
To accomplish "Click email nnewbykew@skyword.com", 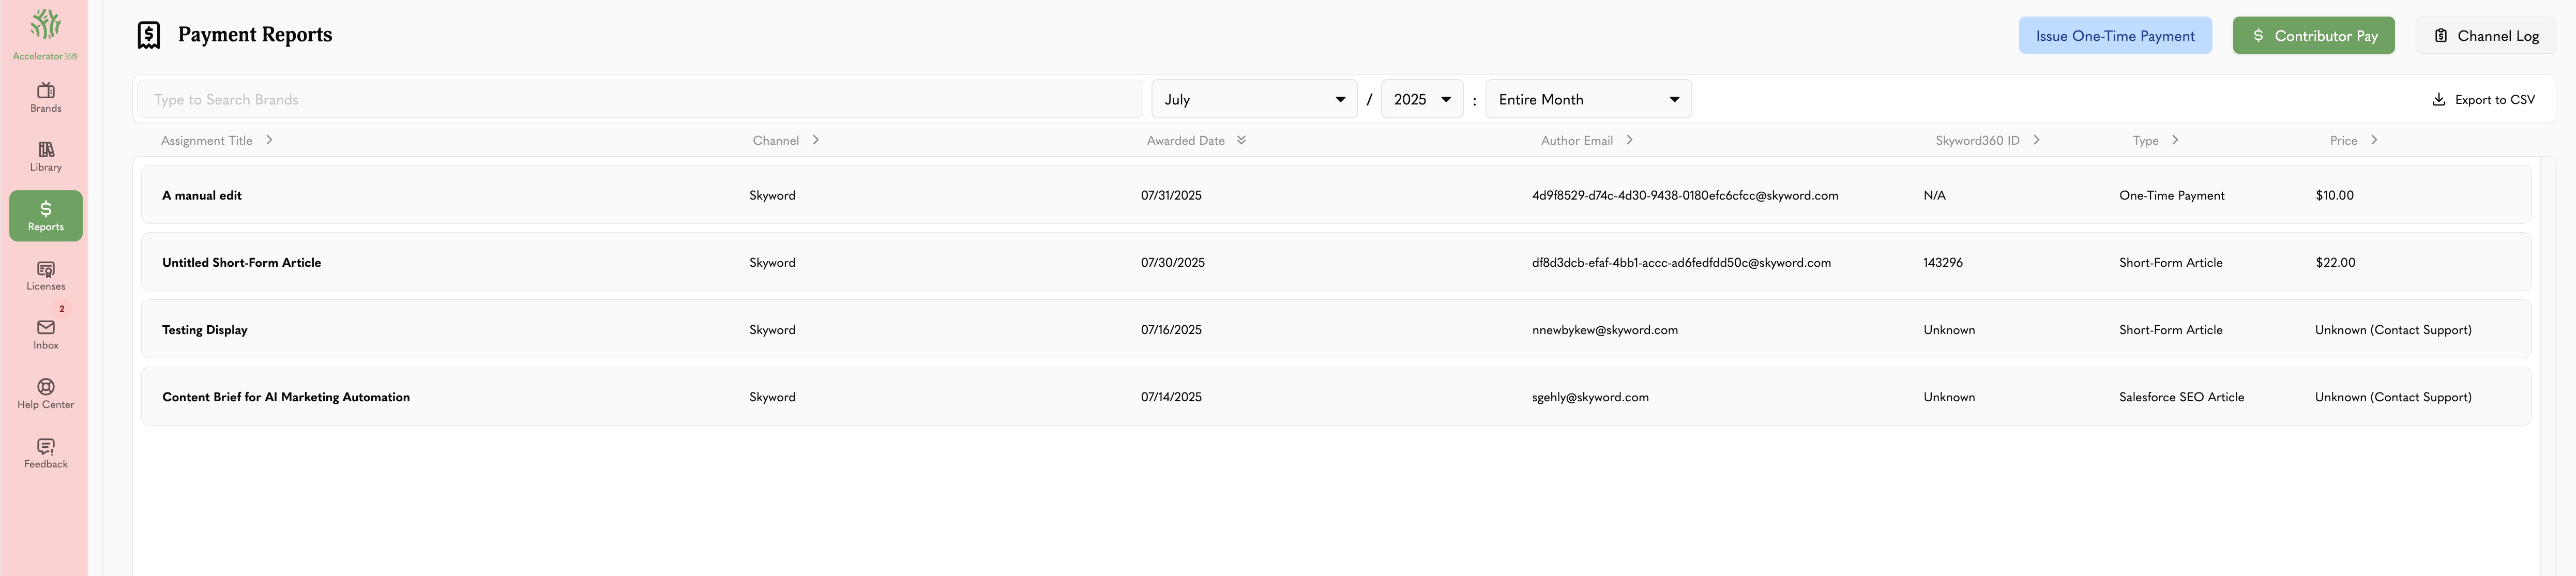I will [1604, 329].
